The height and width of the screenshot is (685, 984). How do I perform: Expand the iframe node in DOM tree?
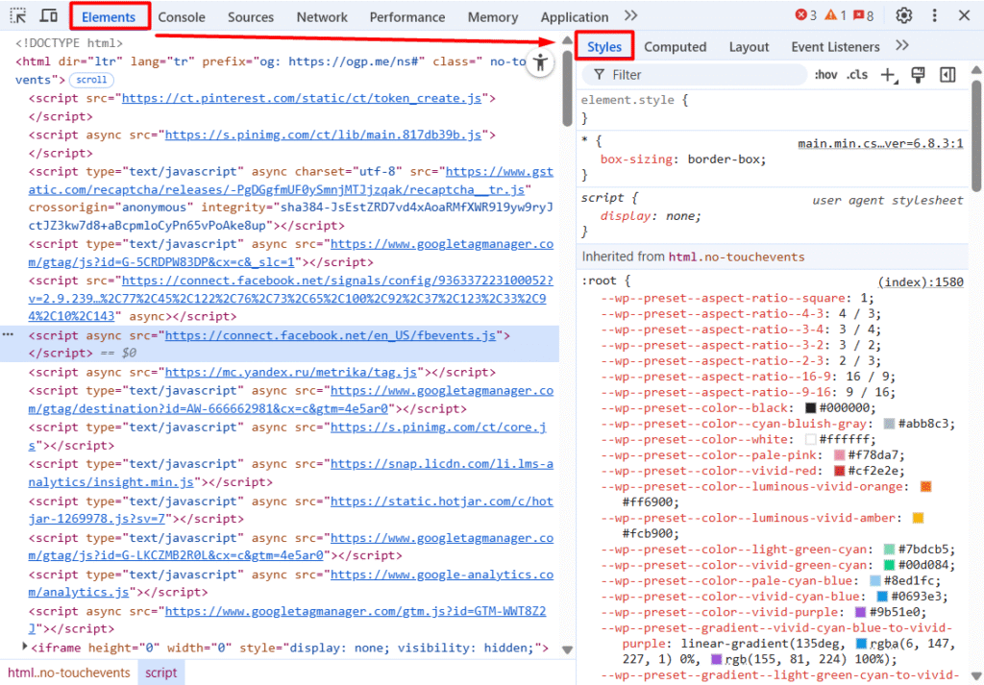tap(25, 648)
